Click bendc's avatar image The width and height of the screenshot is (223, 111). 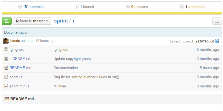[x=6, y=41]
